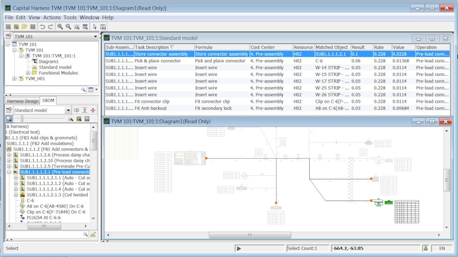Image resolution: width=458 pixels, height=257 pixels.
Task: Click the Cost Center column header
Action: 271,47
